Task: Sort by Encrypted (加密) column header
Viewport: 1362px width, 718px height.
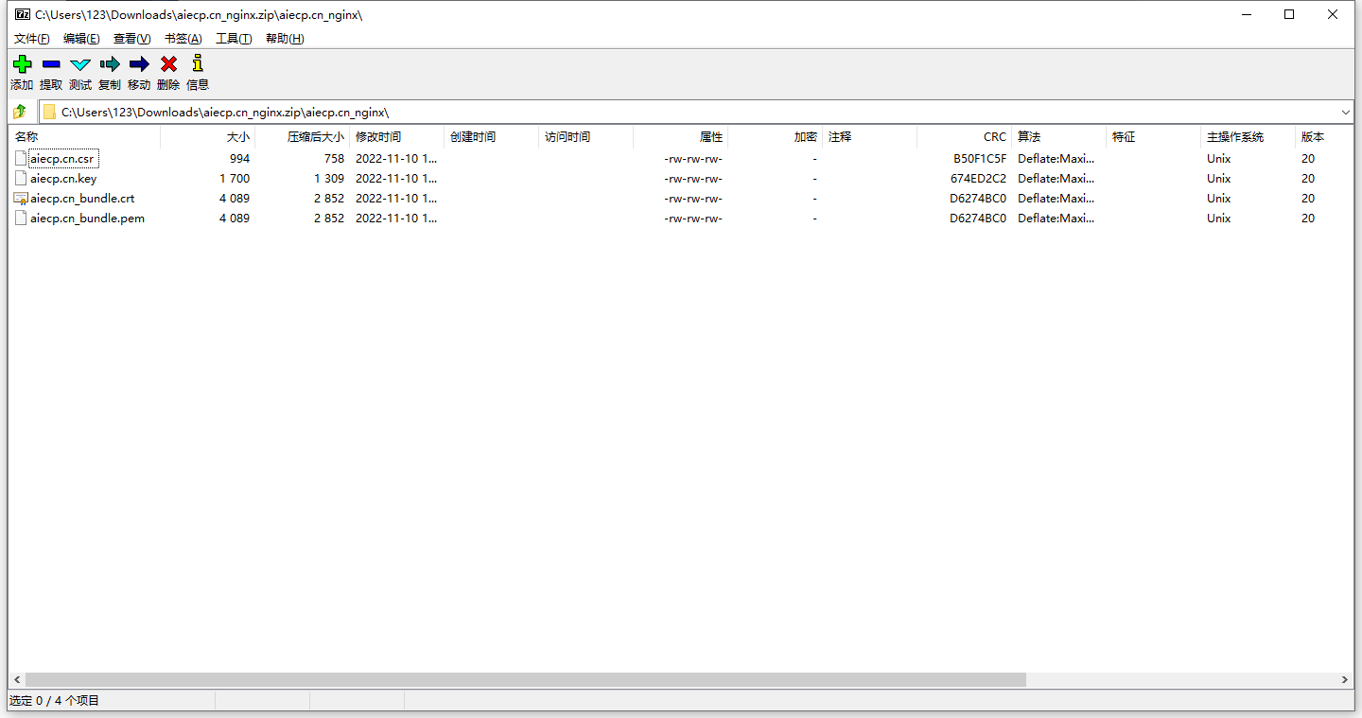Action: [775, 137]
